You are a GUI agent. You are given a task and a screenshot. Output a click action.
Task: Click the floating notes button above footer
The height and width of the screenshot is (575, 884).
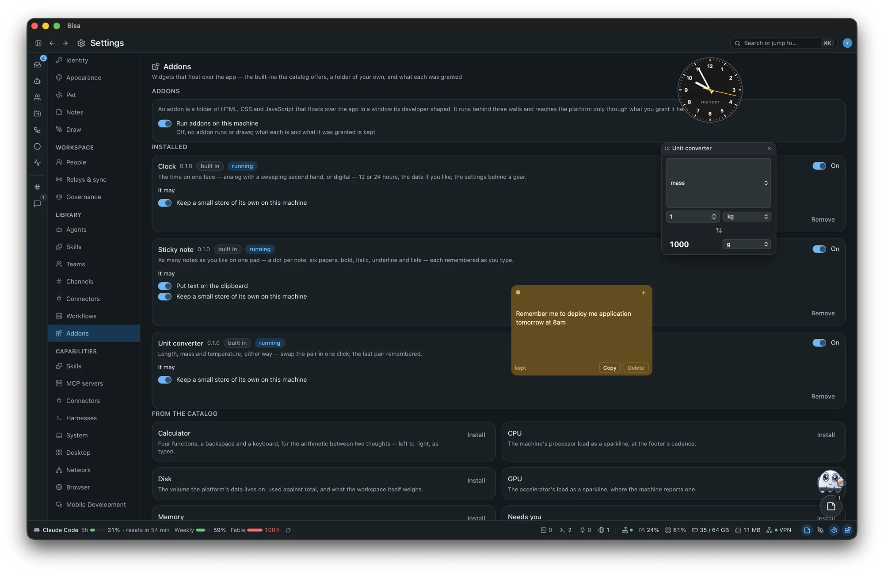tap(831, 506)
